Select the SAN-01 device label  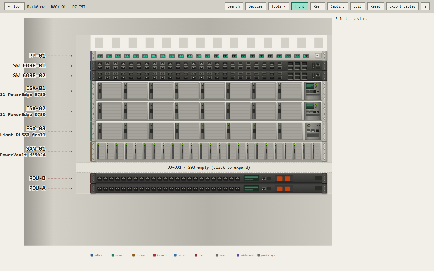[x=36, y=149]
